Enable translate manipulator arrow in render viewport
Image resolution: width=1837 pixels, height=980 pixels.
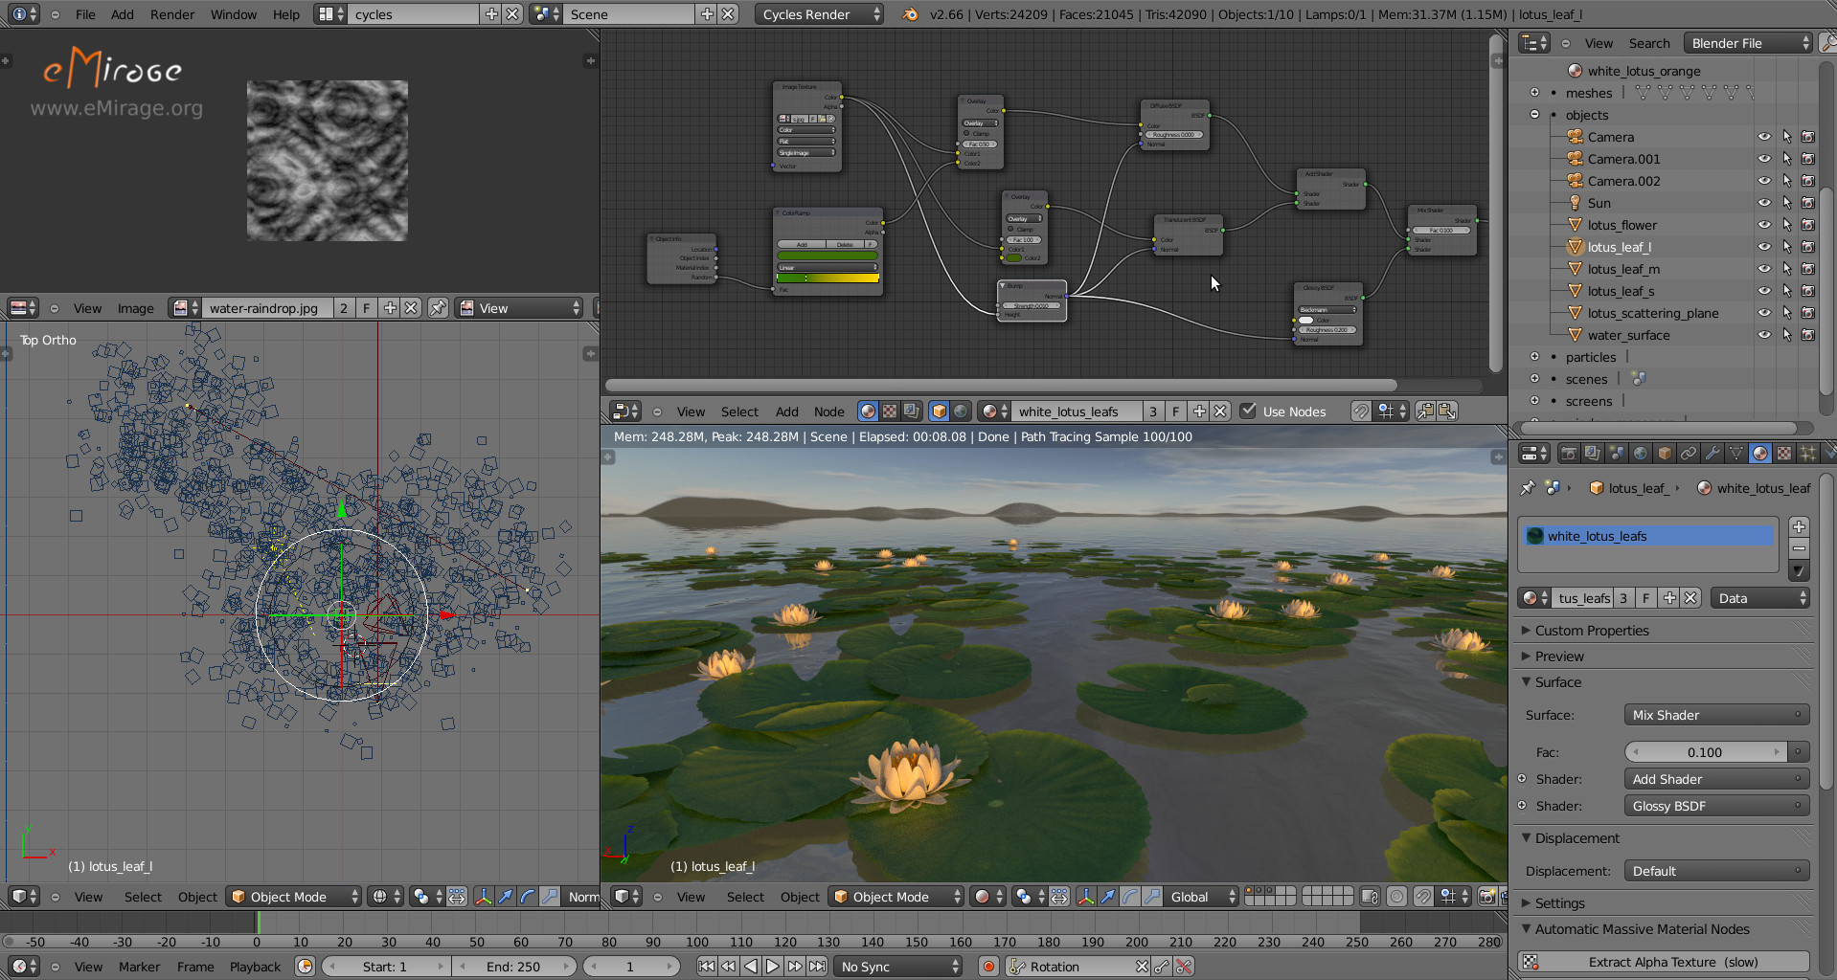(1108, 897)
